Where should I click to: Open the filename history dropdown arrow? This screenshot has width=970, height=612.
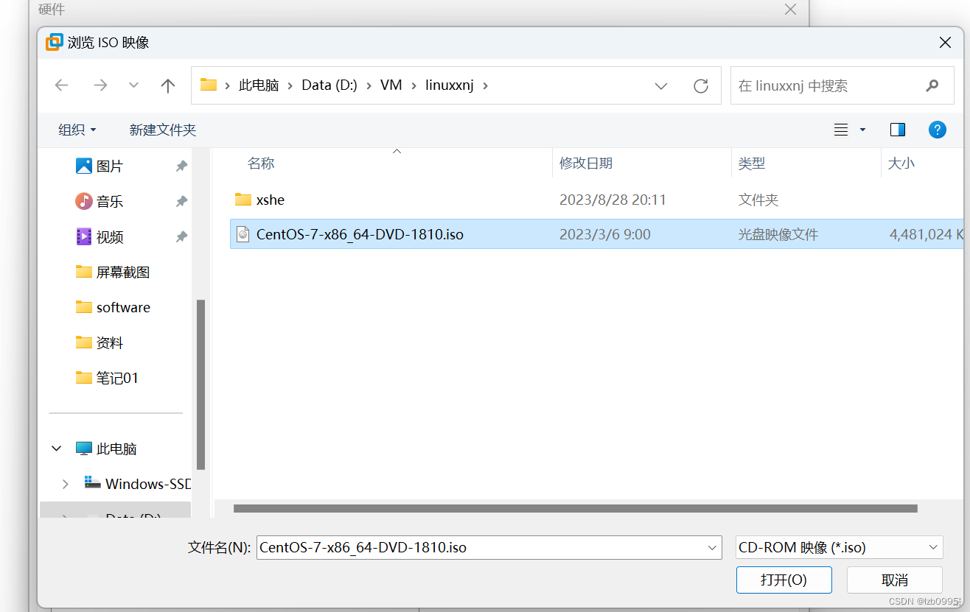712,547
